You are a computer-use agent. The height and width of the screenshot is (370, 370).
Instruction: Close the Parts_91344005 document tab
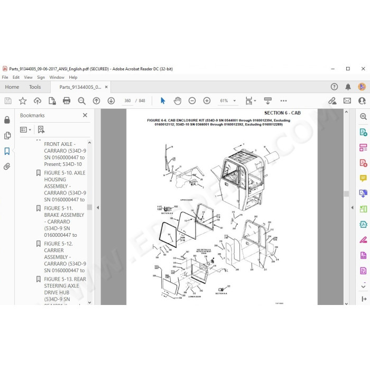click(x=106, y=87)
